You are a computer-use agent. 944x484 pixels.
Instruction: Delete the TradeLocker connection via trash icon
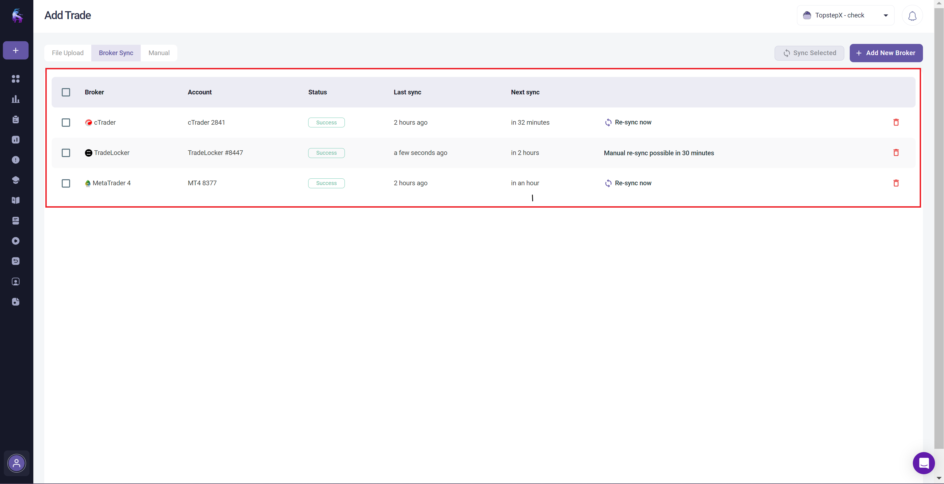click(x=896, y=153)
